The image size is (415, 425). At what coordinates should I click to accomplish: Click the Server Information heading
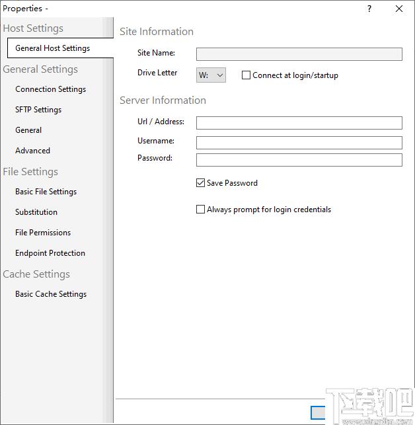[163, 100]
